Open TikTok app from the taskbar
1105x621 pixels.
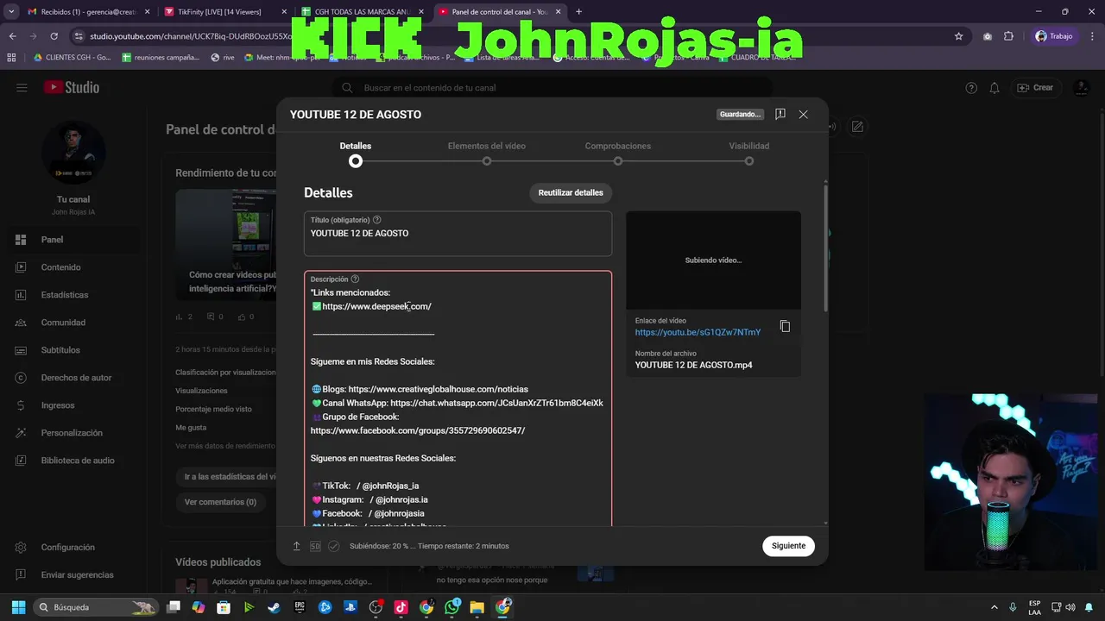[401, 607]
